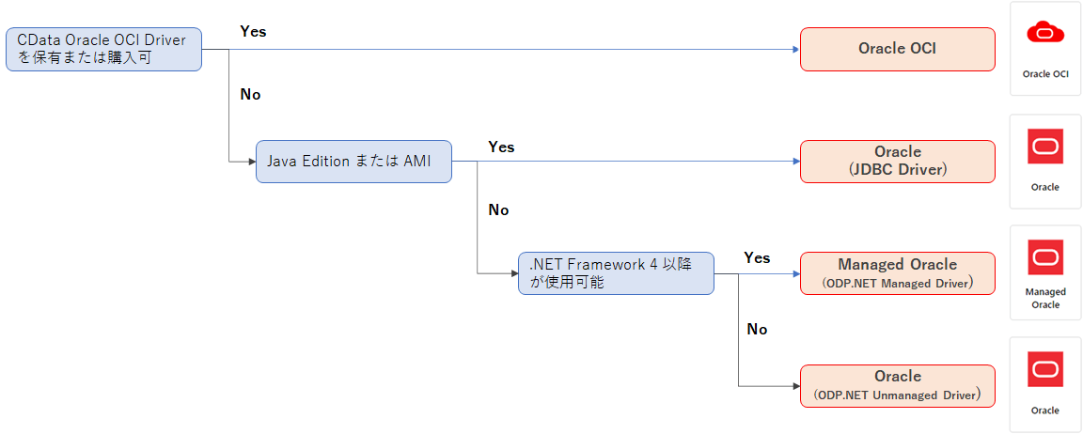Click the Yes label beside the CData box
The height and width of the screenshot is (434, 1083).
pyautogui.click(x=254, y=31)
